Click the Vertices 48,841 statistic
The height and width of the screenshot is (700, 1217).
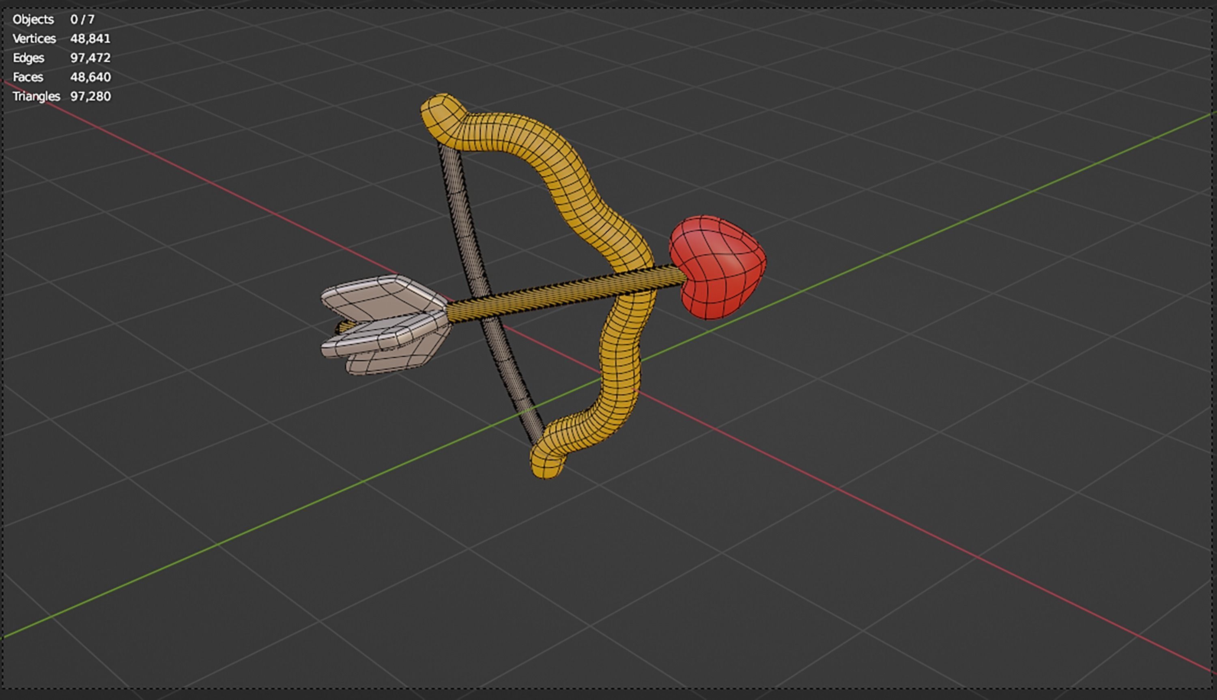[x=62, y=39]
